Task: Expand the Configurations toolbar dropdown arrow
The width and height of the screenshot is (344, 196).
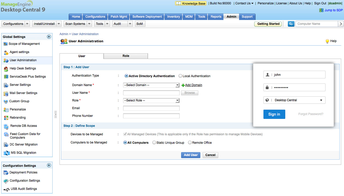Action: (28, 24)
